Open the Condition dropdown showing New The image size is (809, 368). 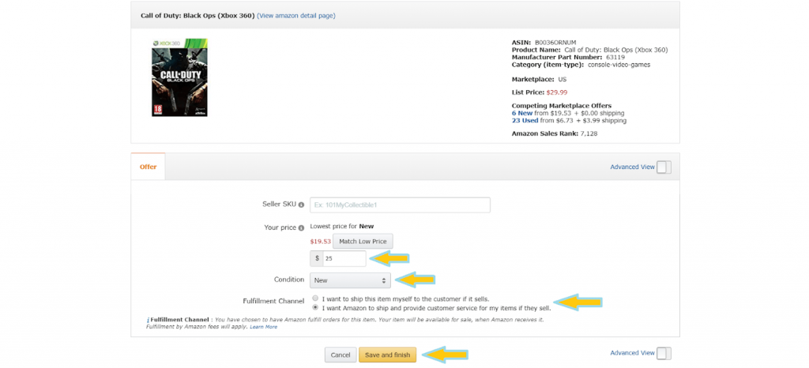click(x=350, y=280)
